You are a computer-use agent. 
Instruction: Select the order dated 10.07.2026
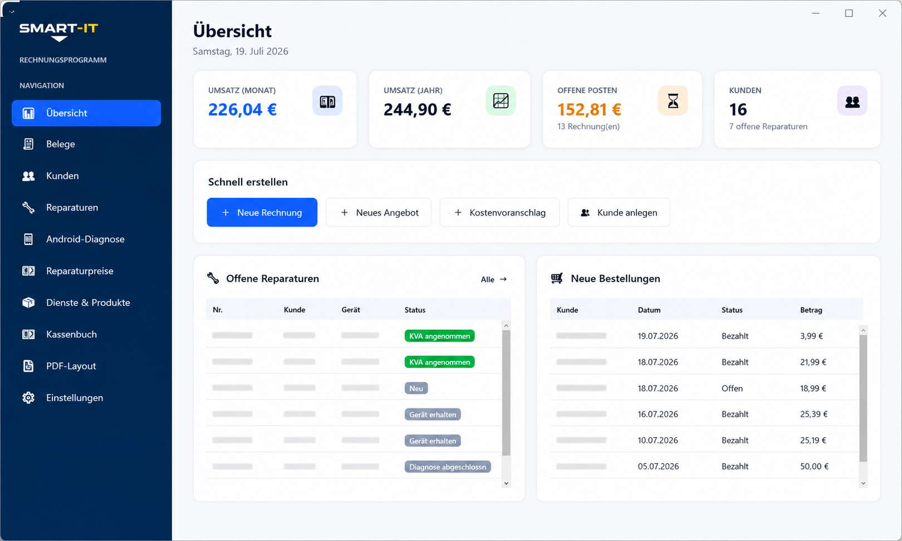point(705,440)
